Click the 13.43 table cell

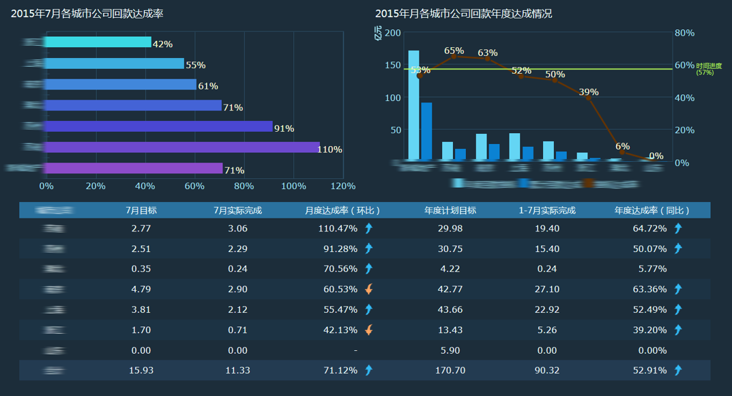pyautogui.click(x=450, y=330)
